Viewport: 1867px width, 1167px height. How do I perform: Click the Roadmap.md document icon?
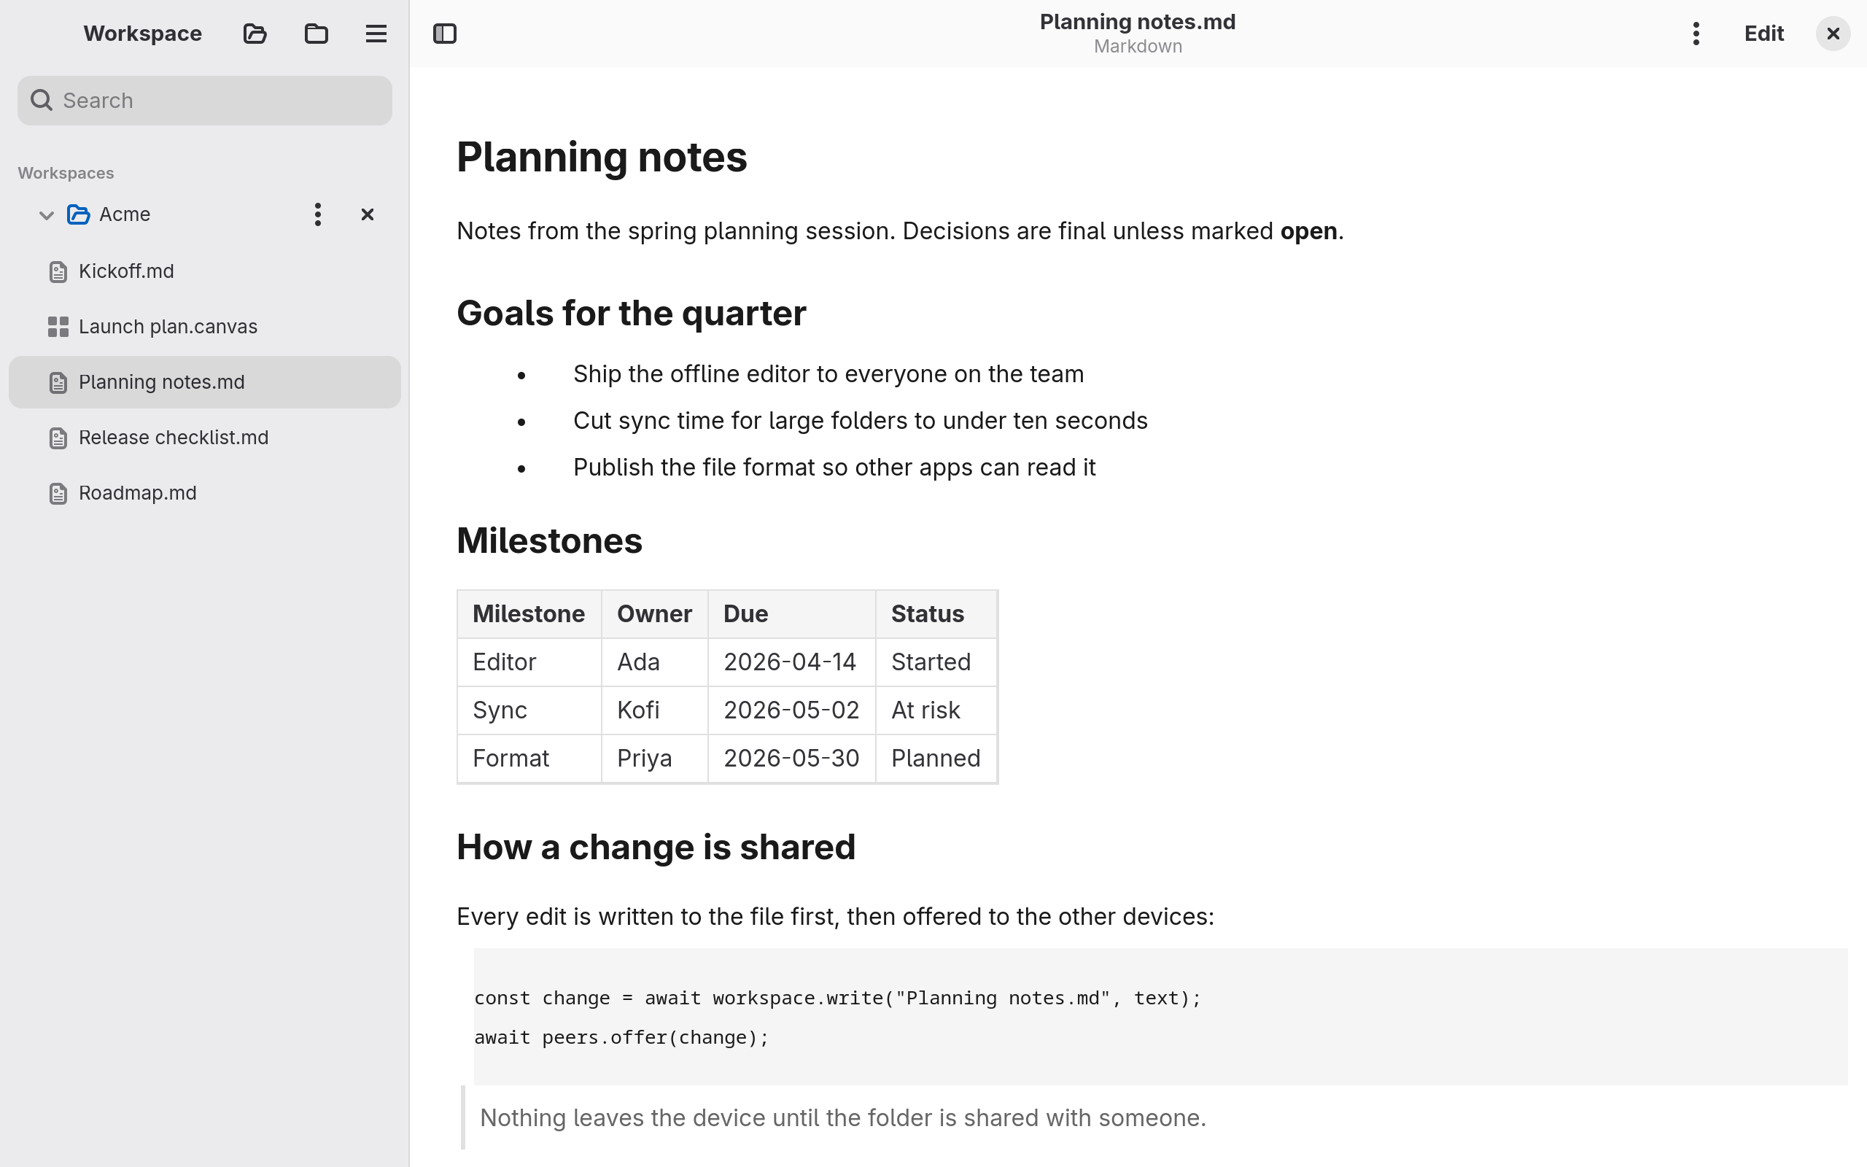[58, 494]
